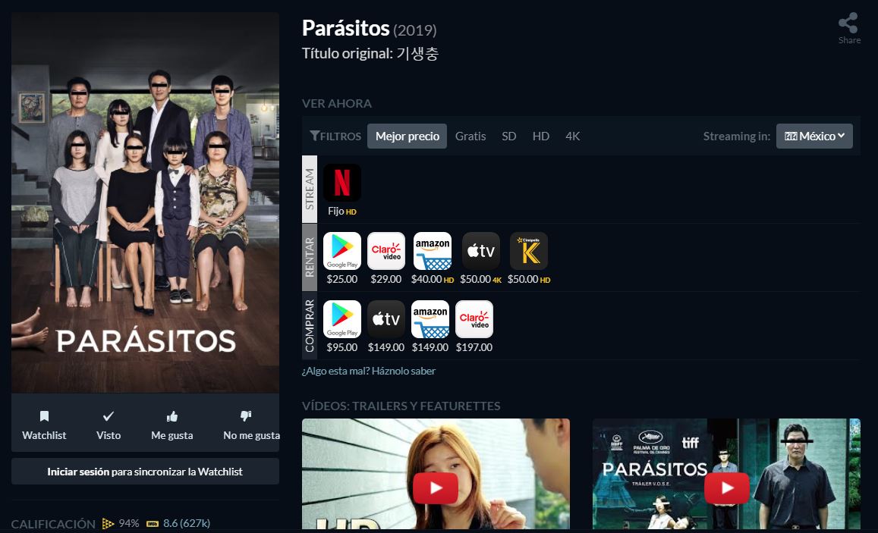Click Iniciar sesión para sincronizar la Watchlist
The width and height of the screenshot is (878, 533).
tap(145, 472)
